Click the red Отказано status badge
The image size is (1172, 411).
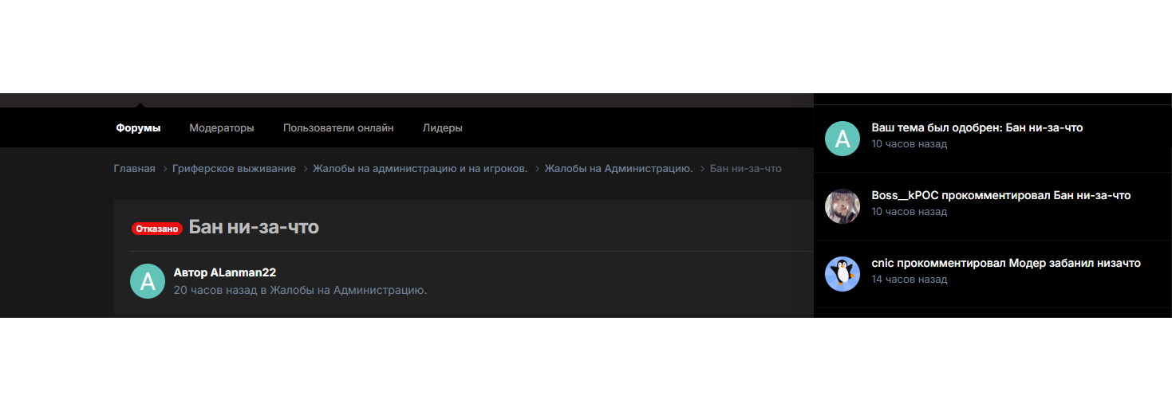(x=157, y=229)
